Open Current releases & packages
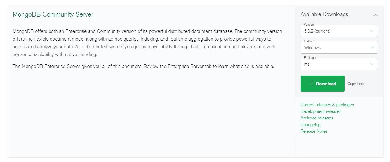This screenshot has height=162, width=390. (327, 105)
